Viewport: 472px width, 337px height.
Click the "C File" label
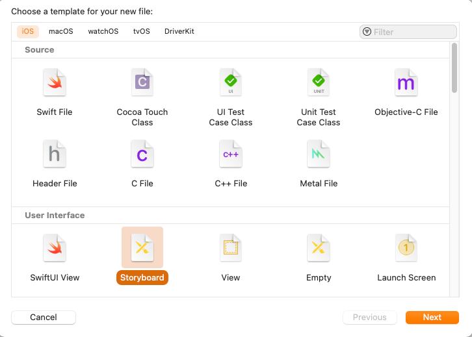142,183
